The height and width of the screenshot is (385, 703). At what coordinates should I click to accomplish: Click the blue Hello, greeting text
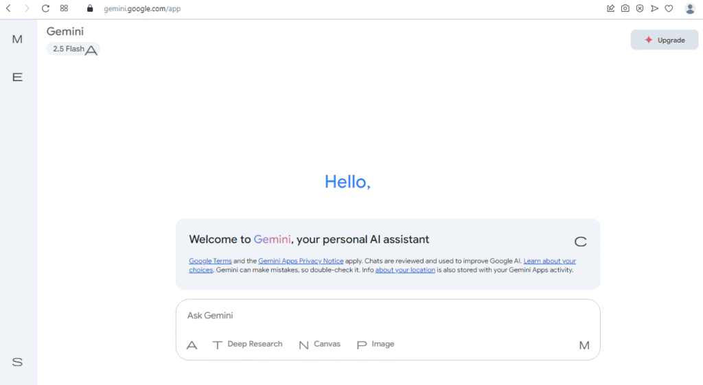pos(347,182)
